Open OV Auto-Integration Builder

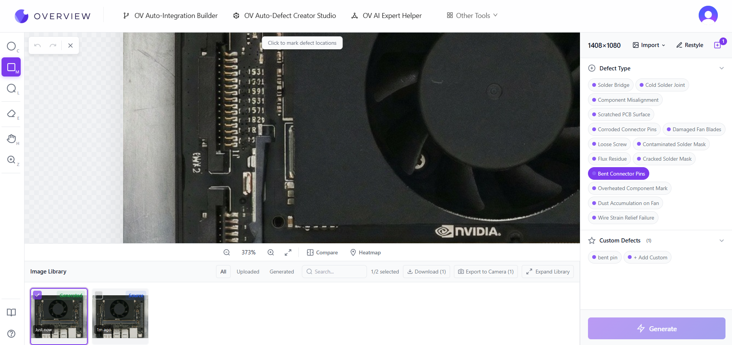pos(170,16)
